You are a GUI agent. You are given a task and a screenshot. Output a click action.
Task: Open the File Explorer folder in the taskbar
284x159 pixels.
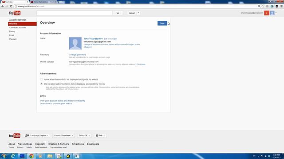pos(50,156)
